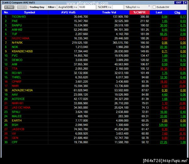Image resolution: width=189 pixels, height=164 pixels.
Task: Click MALEE last price 33.00
Action: click(163, 116)
